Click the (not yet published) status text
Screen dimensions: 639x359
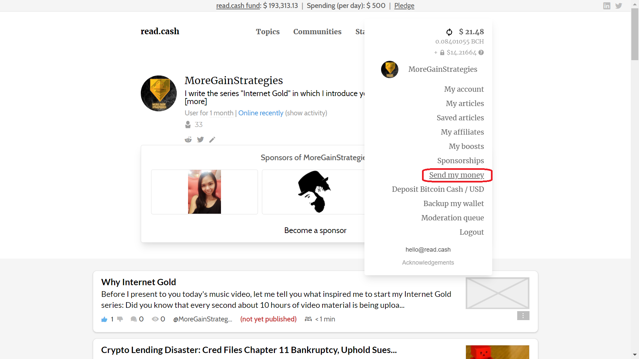(269, 319)
